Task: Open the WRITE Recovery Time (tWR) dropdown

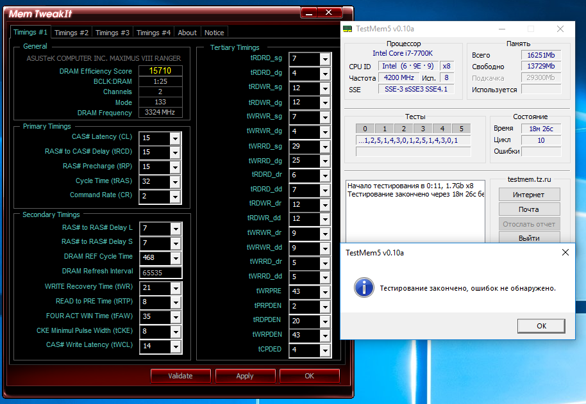Action: pyautogui.click(x=176, y=288)
